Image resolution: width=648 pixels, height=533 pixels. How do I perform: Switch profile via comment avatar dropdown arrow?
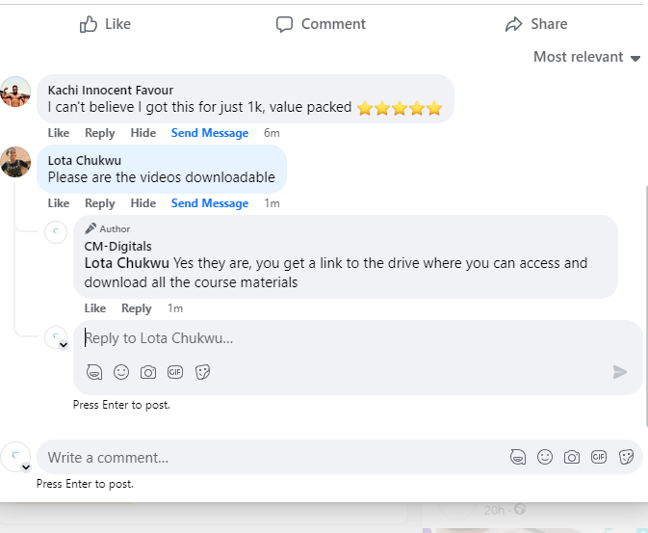click(x=26, y=467)
